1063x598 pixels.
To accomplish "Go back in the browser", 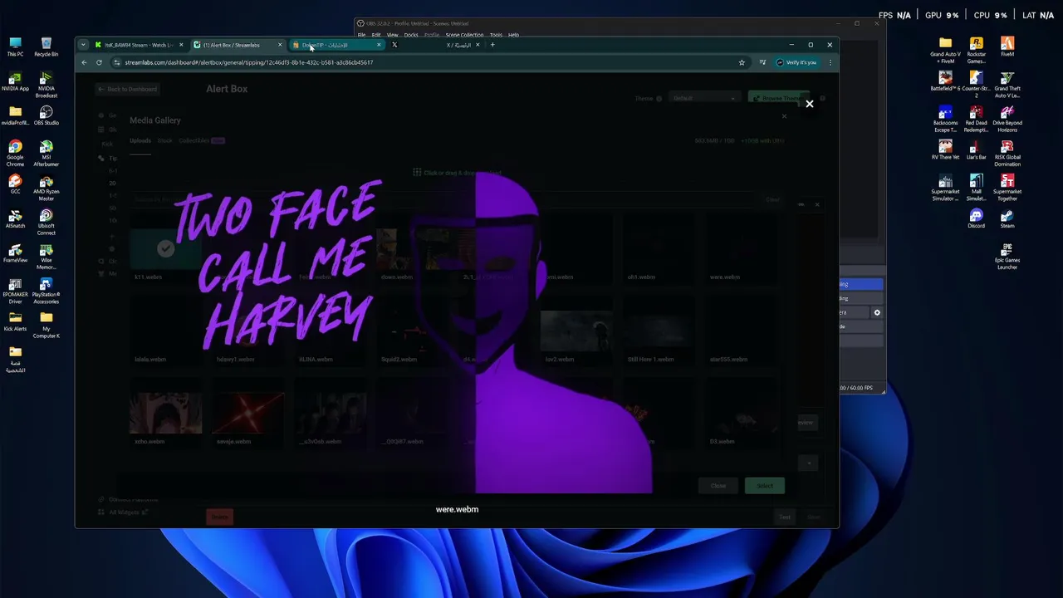I will point(84,62).
